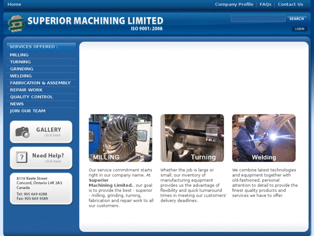Click the address text 8110 Keele Street
The image size is (314, 236).
[32, 178]
